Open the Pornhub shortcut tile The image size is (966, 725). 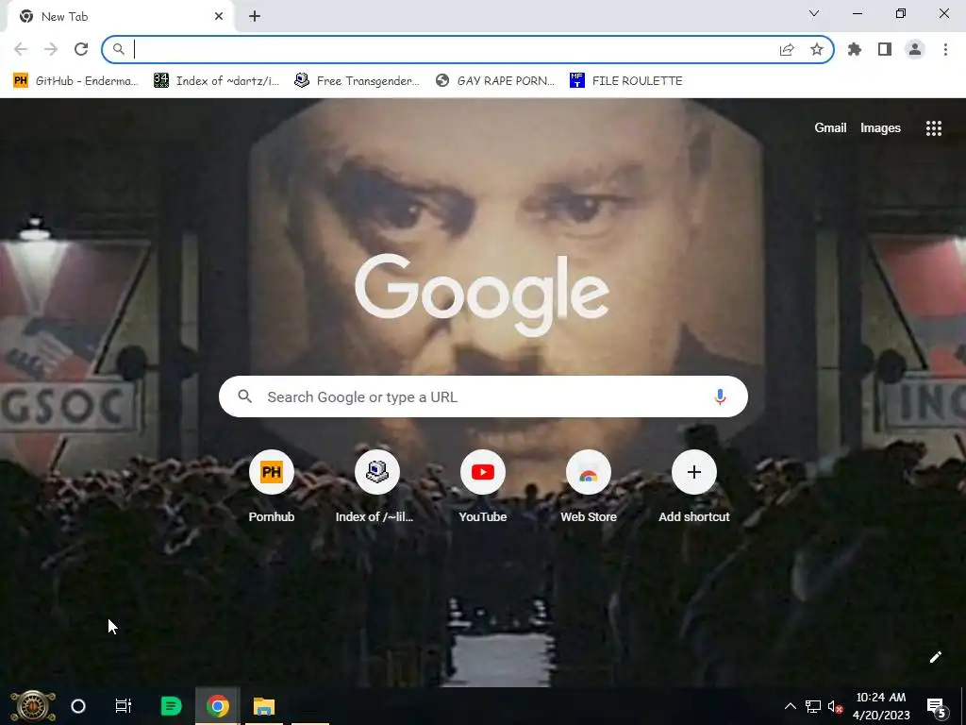(x=271, y=487)
